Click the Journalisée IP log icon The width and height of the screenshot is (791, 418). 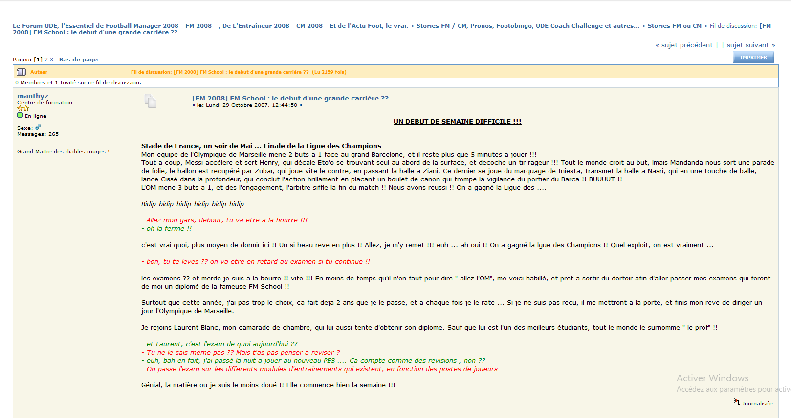(736, 401)
